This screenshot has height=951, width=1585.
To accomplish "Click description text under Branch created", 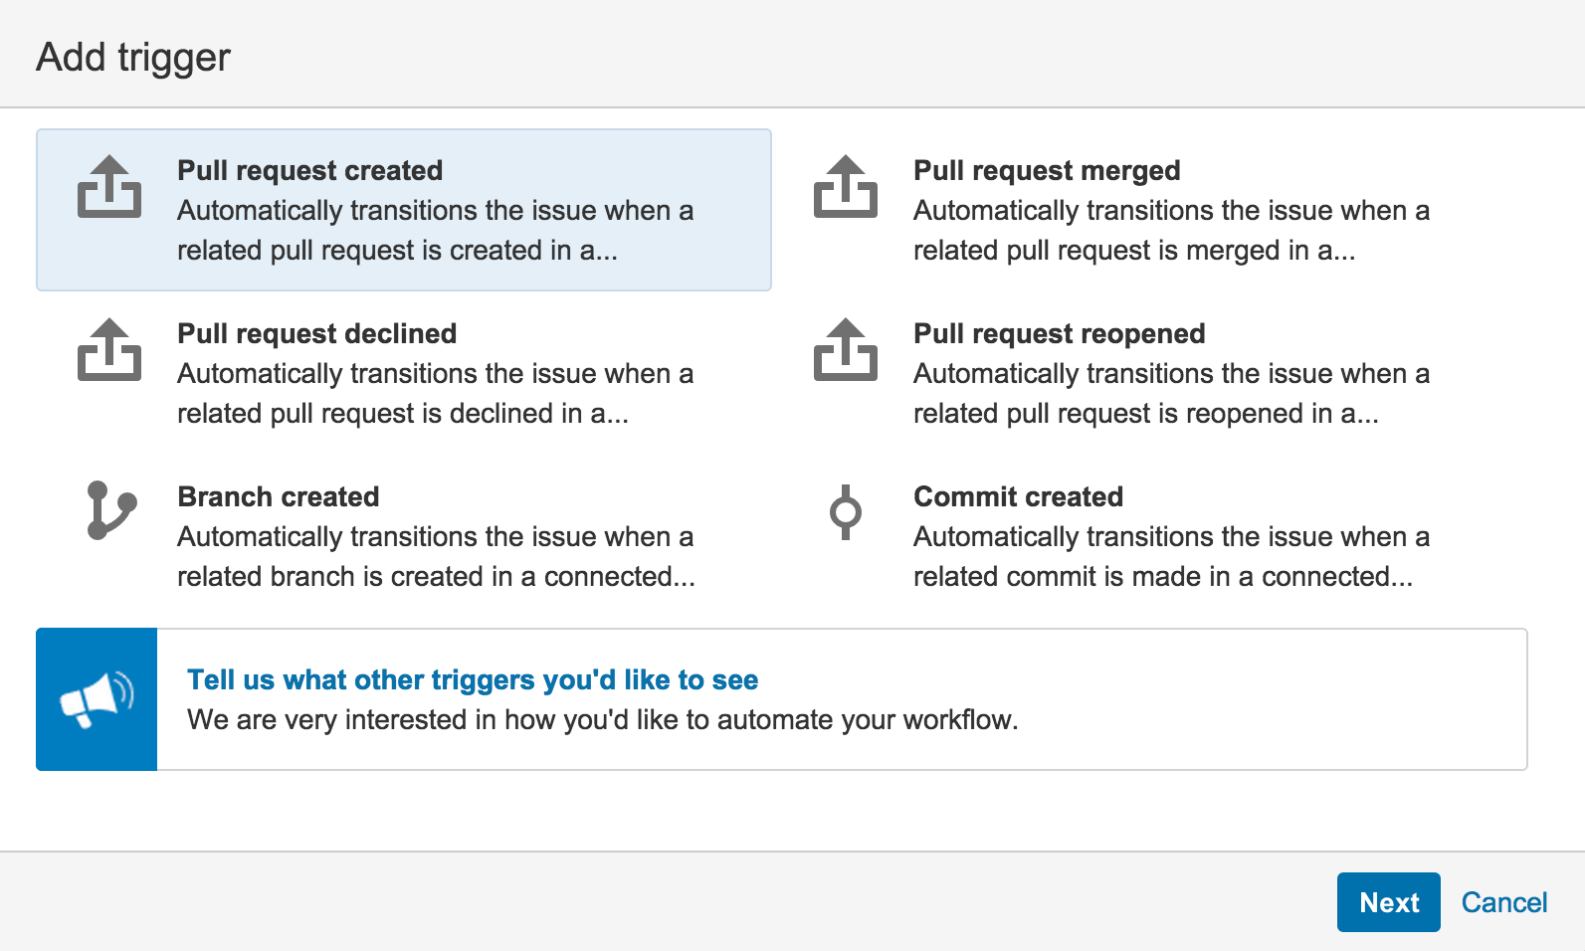I will pyautogui.click(x=435, y=556).
